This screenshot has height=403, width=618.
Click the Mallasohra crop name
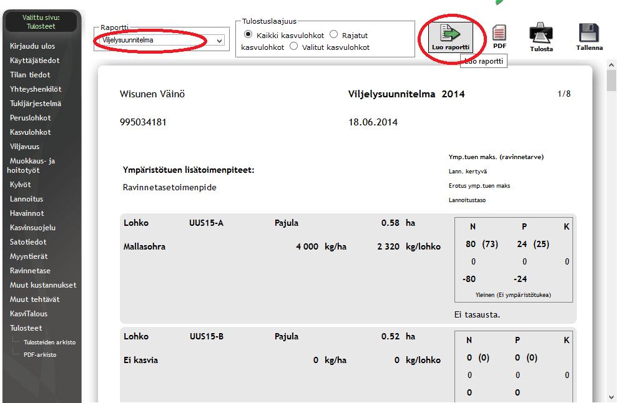pos(144,246)
